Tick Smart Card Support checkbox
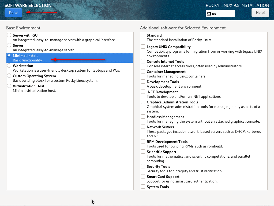This screenshot has height=206, width=274. pyautogui.click(x=143, y=177)
